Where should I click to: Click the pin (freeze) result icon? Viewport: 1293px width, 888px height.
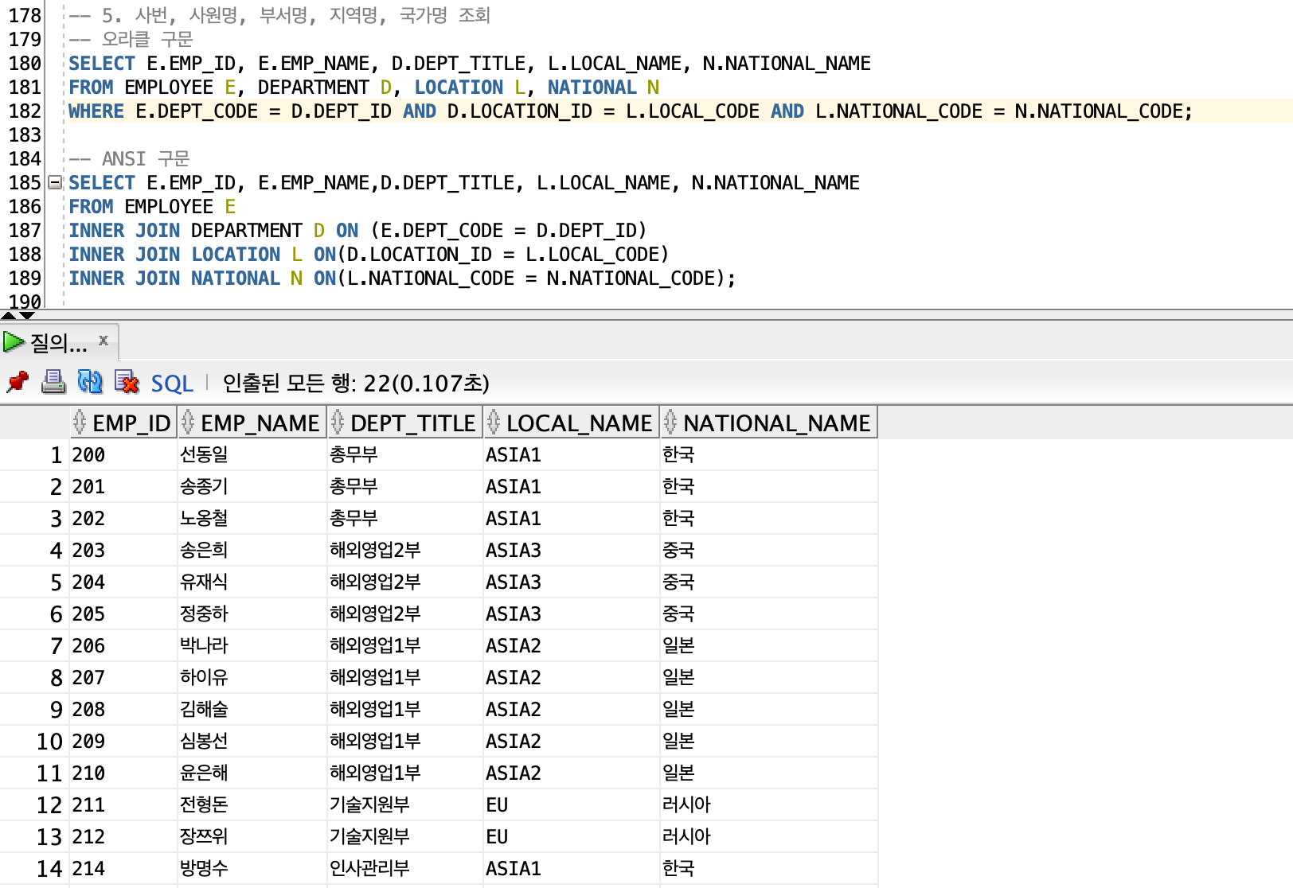[18, 383]
